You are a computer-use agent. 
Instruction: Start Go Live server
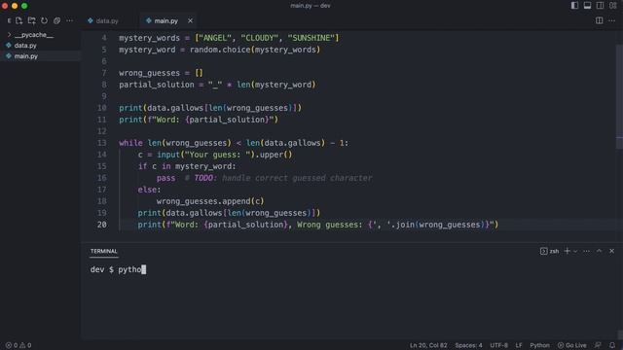[x=572, y=346]
